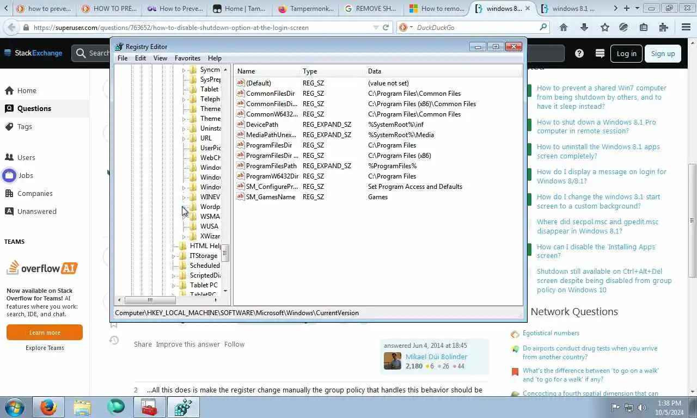Image resolution: width=697 pixels, height=418 pixels.
Task: Expand the XWizar registry key
Action: [184, 236]
